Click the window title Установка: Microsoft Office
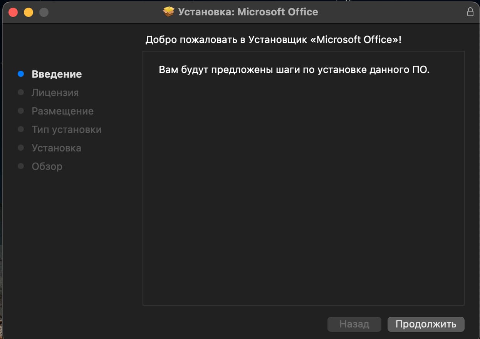 (248, 12)
